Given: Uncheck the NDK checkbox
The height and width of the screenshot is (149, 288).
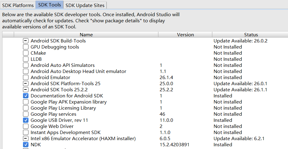Looking at the screenshot, I should click(x=26, y=145).
